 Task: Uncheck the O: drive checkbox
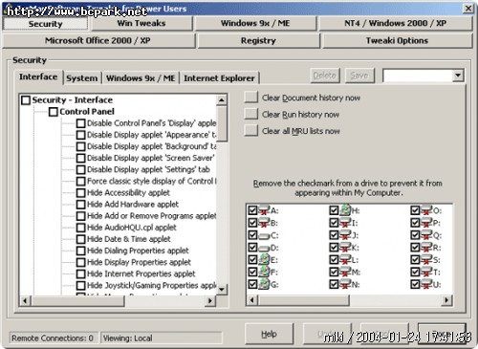click(415, 210)
